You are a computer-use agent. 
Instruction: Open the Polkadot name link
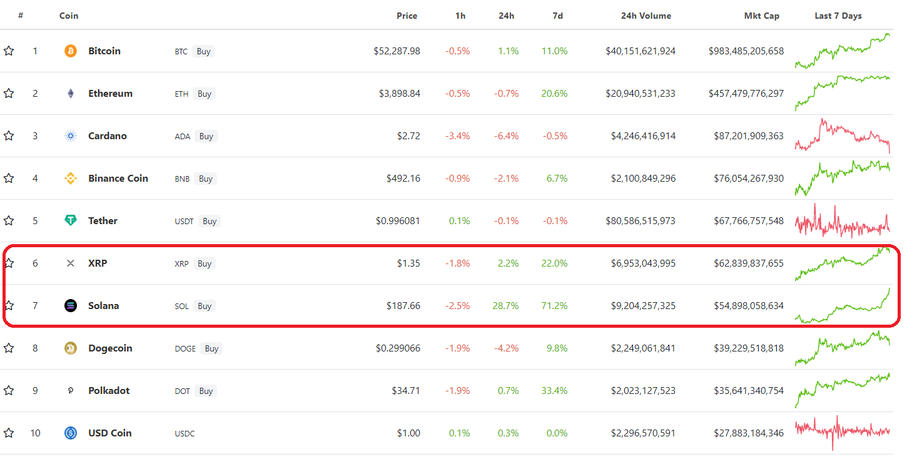pos(109,391)
